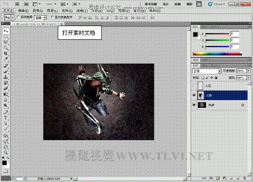Viewport: 253px width, 182px height.
Task: Toggle lock transparent pixels
Action: (x=203, y=78)
